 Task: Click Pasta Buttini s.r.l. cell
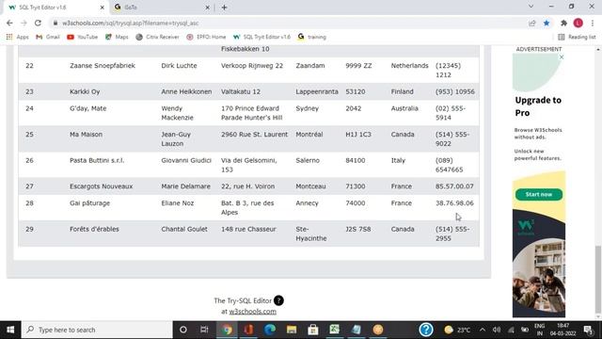point(97,161)
